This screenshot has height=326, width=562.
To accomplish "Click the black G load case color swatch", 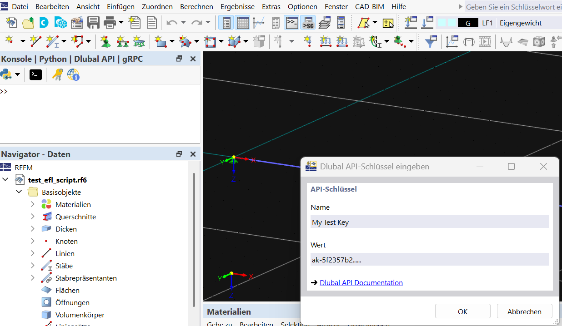I will 468,23.
